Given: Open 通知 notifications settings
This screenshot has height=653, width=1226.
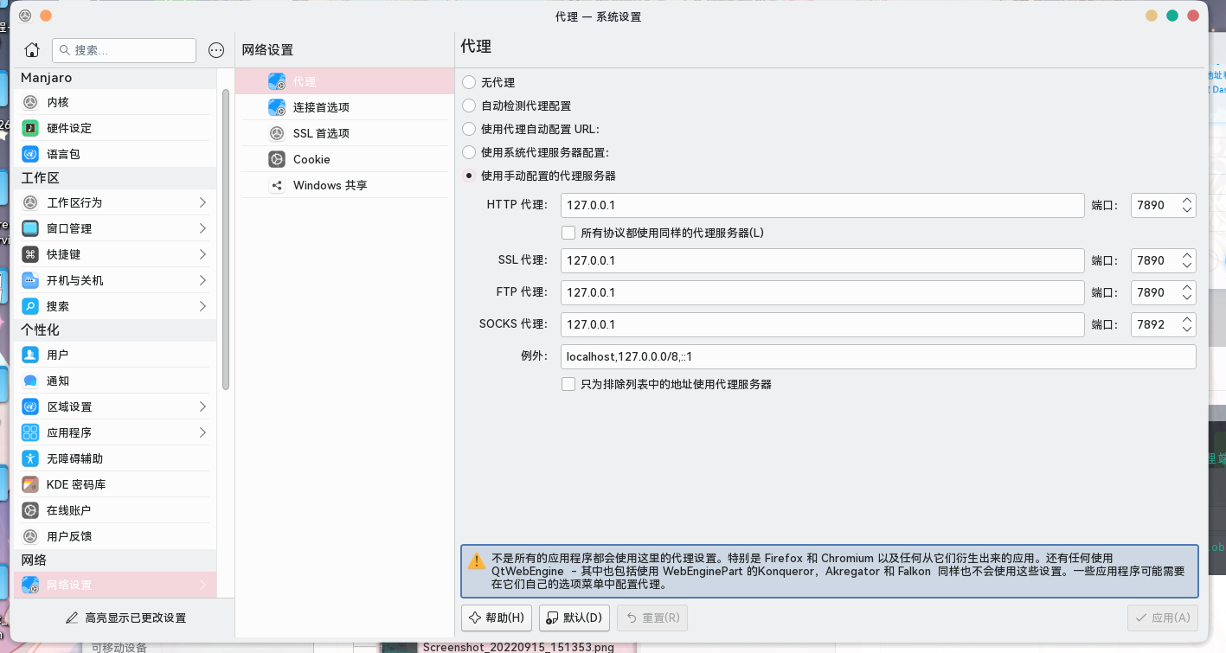Looking at the screenshot, I should tap(115, 381).
